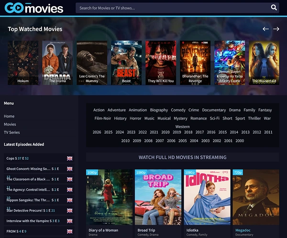Browse movies from year 2010
The height and width of the screenshot is (238, 287).
(x=125, y=141)
